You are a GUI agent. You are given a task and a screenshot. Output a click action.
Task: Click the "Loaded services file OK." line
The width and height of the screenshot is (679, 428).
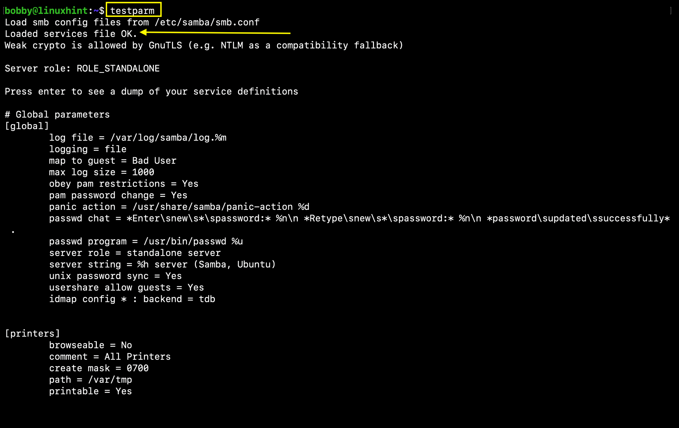click(71, 34)
